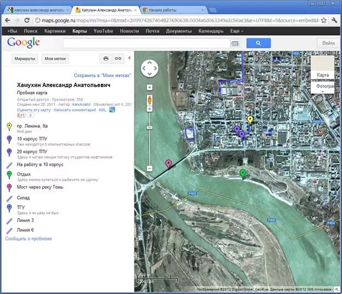The image size is (342, 294).
Task: Click the Google +1 button
Action: click(x=21, y=116)
